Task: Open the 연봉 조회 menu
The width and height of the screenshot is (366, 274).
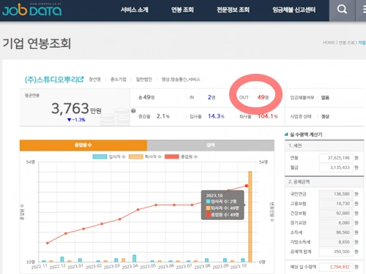Action: tap(182, 9)
